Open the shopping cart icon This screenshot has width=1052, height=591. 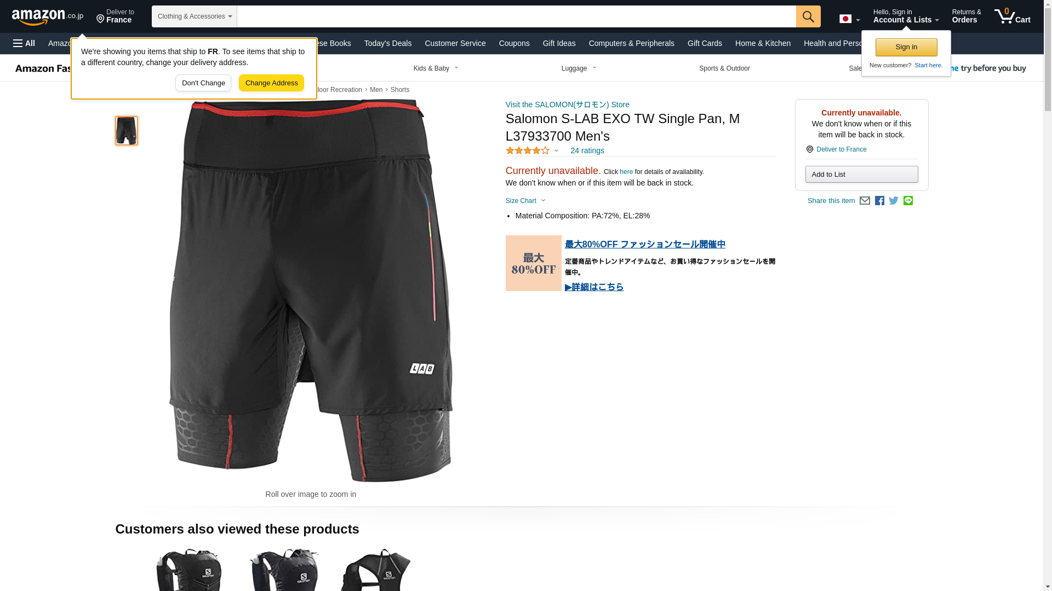tap(1013, 16)
